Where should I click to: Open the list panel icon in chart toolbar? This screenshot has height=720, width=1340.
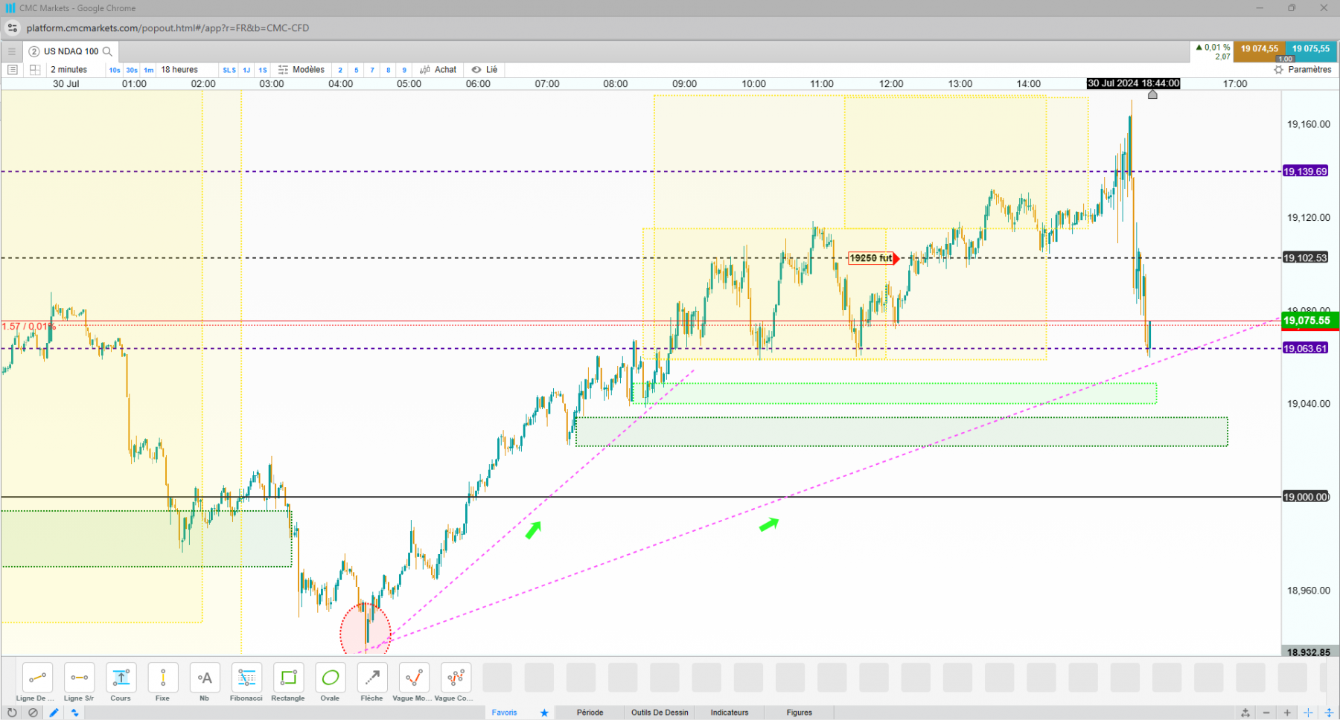click(x=12, y=70)
